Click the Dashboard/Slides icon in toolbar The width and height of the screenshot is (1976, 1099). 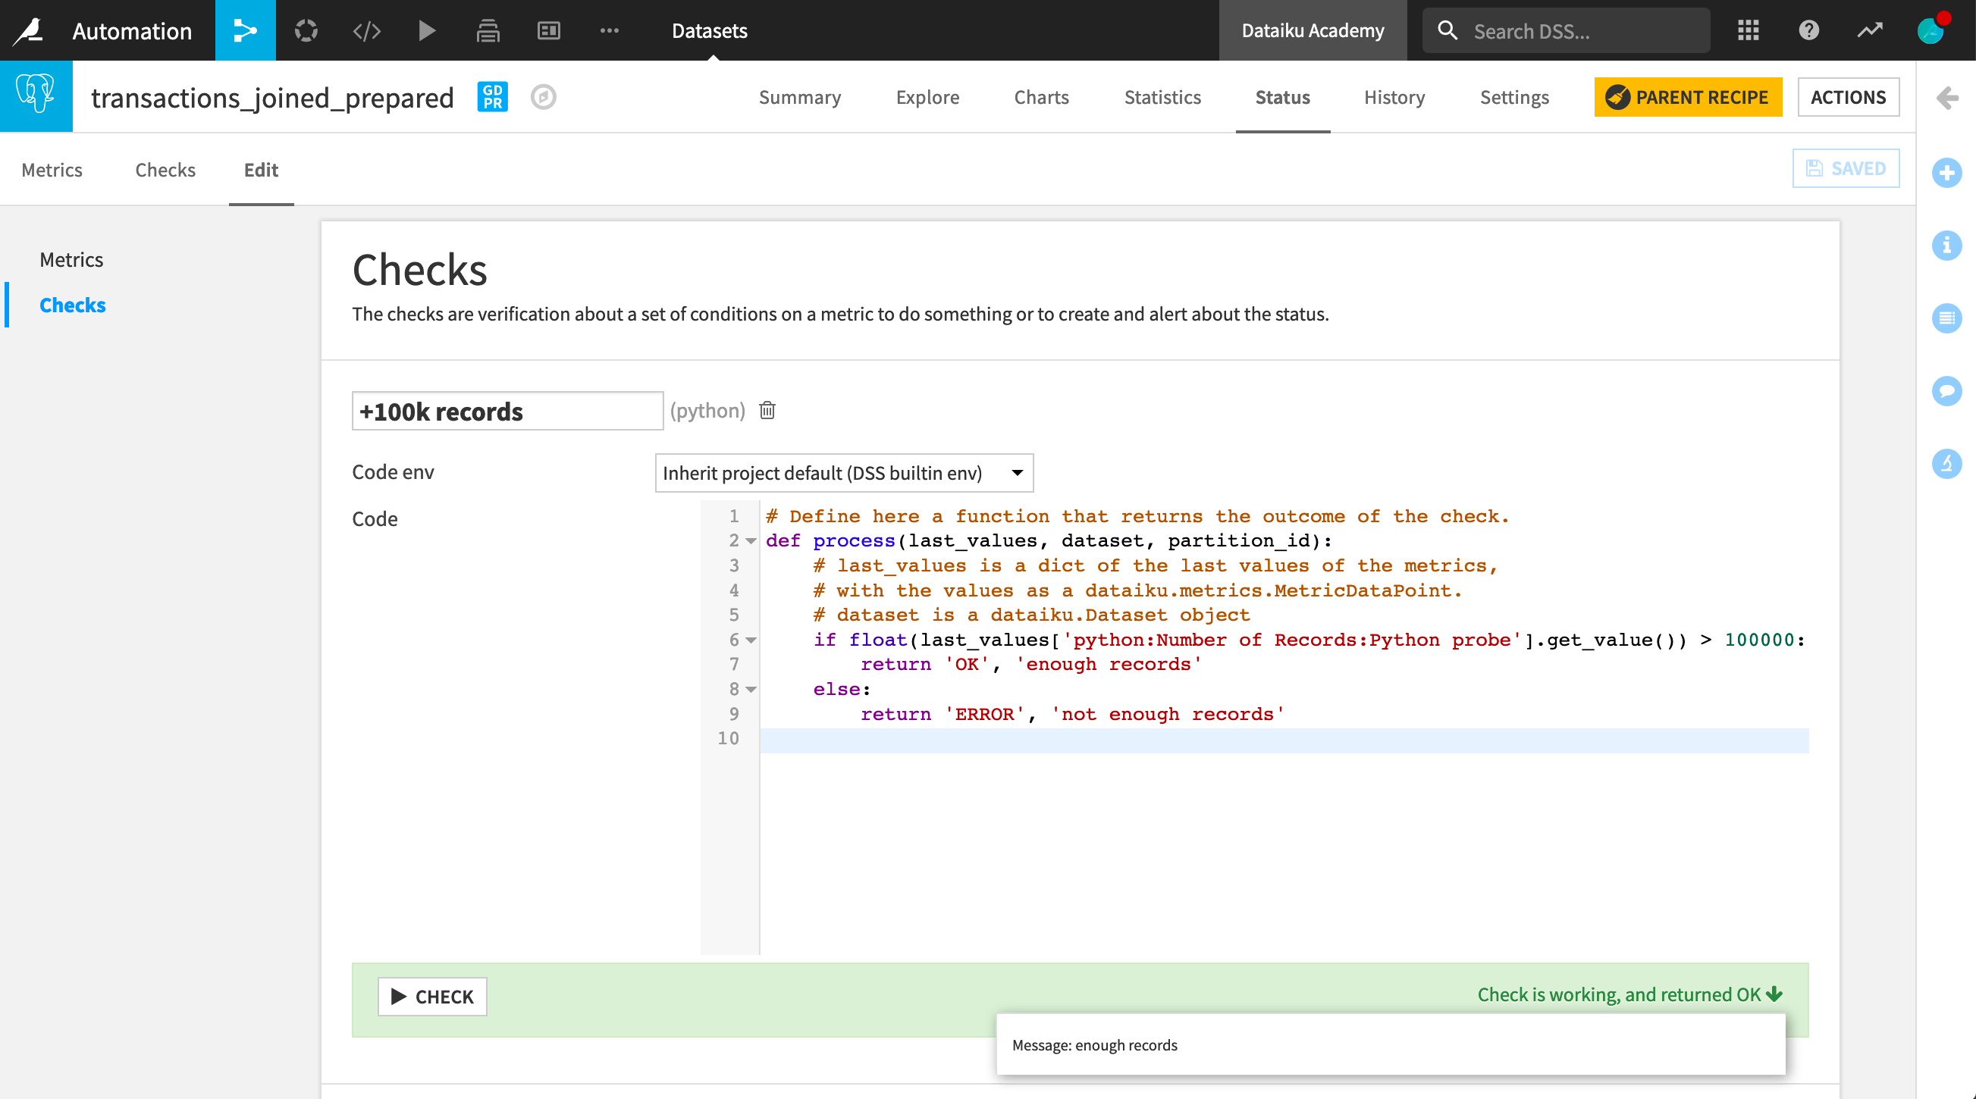tap(550, 30)
